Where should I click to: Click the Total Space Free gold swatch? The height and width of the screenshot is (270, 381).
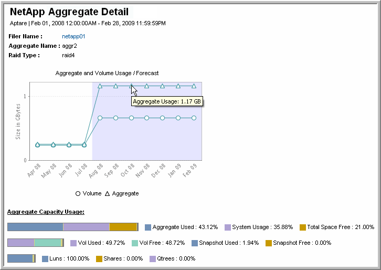(303, 227)
